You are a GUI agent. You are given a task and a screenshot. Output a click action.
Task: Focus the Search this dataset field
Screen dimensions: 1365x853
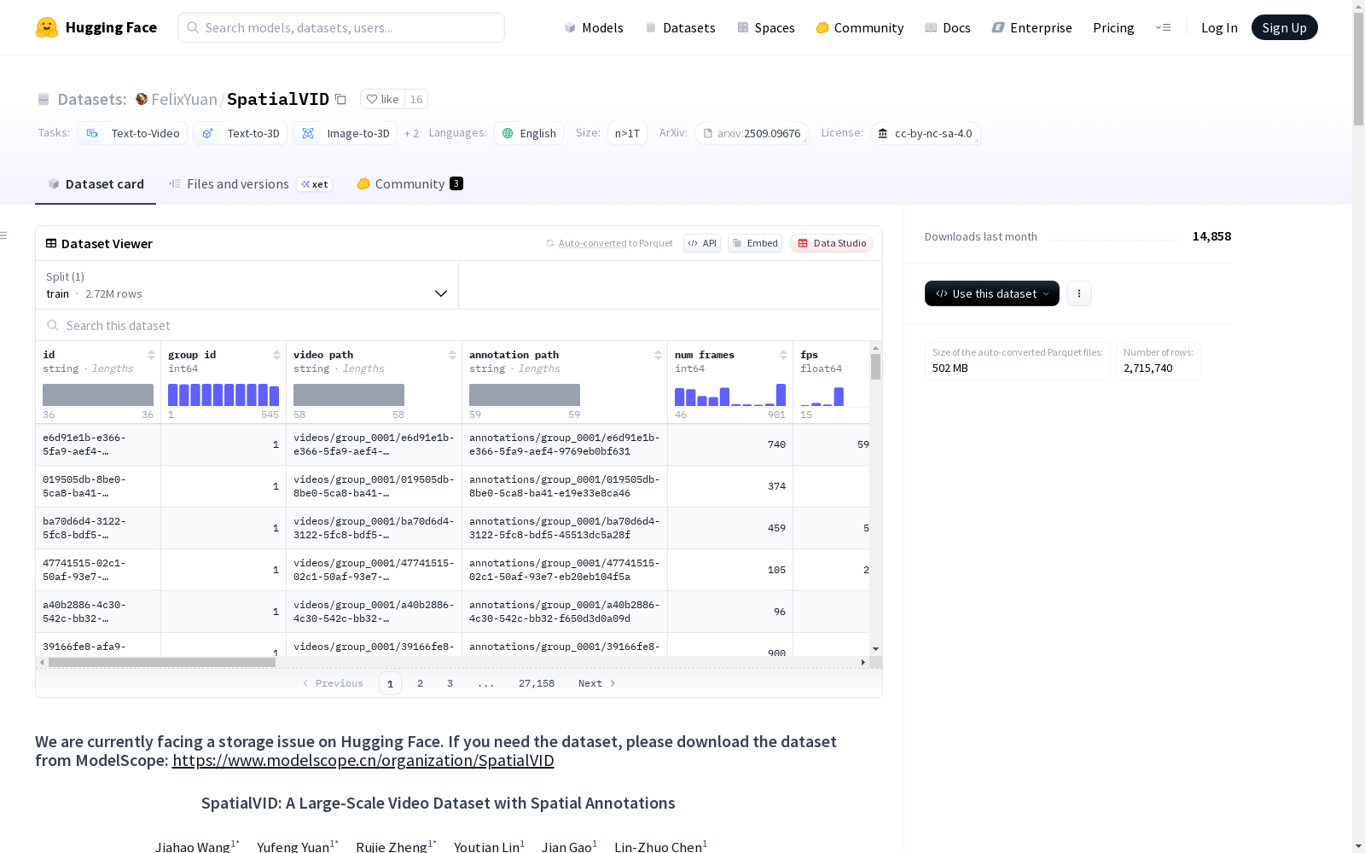[x=459, y=325]
